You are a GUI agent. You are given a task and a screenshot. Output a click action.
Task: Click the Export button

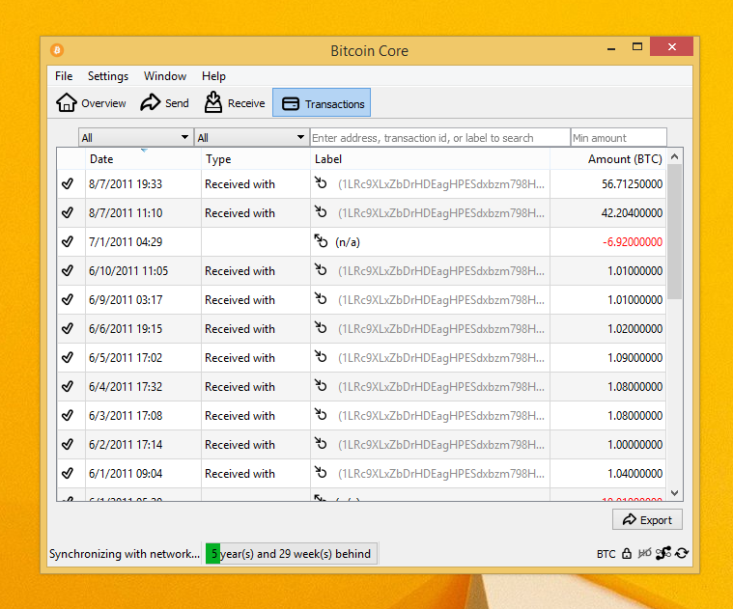(x=647, y=520)
